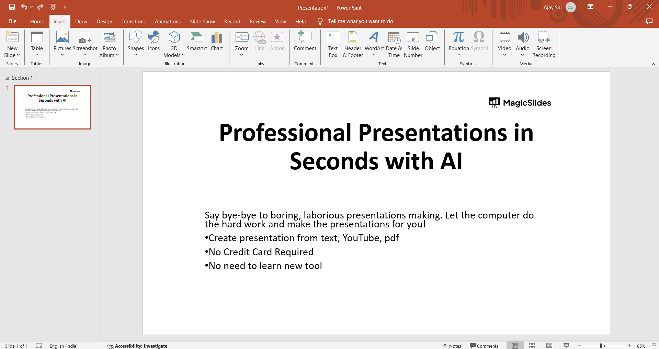This screenshot has width=659, height=349.
Task: Open the Animations tab
Action: click(168, 21)
